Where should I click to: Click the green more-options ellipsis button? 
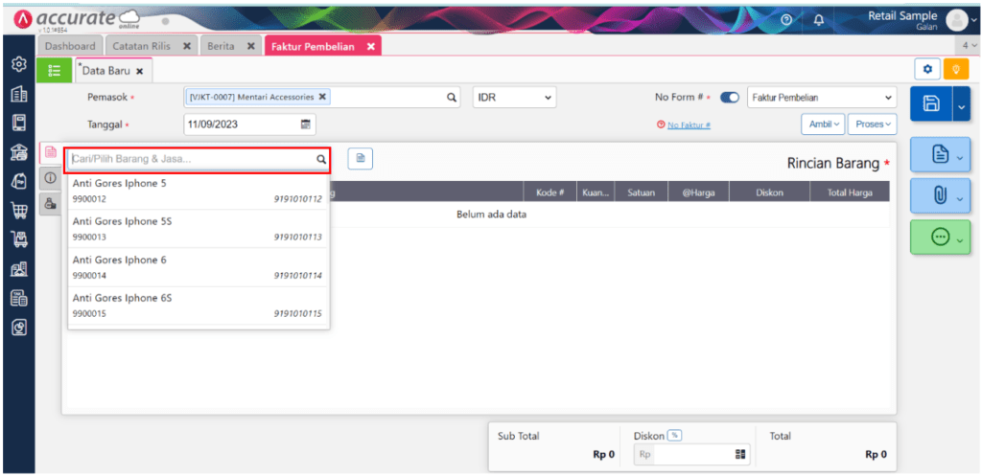click(940, 238)
